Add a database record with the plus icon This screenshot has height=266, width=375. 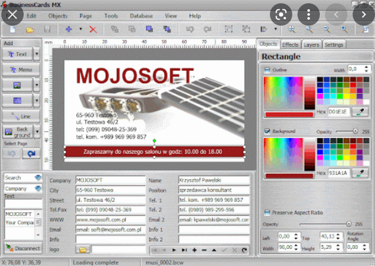[194, 250]
